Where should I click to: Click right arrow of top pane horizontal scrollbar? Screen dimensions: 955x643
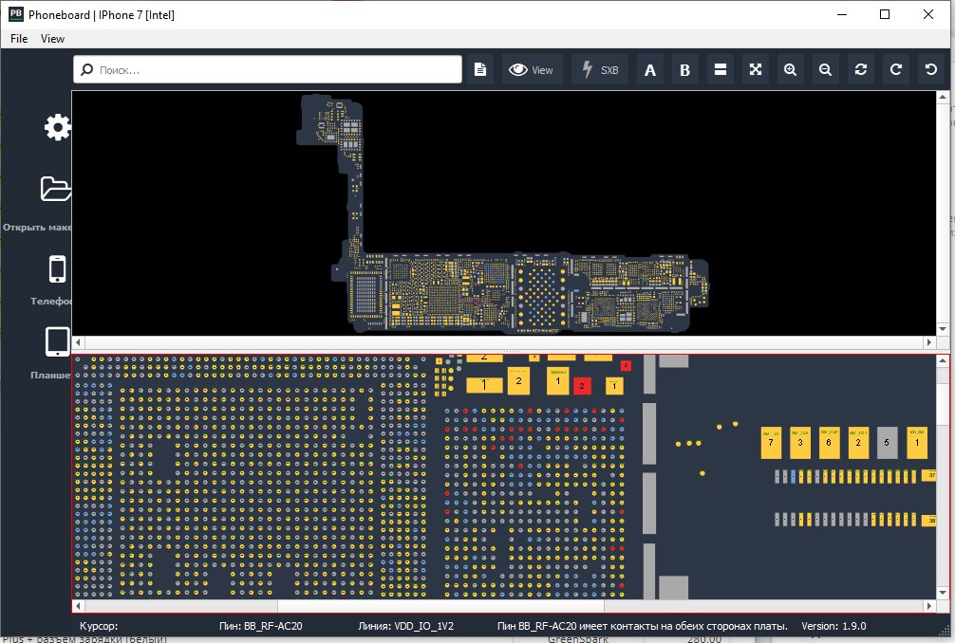pyautogui.click(x=929, y=342)
